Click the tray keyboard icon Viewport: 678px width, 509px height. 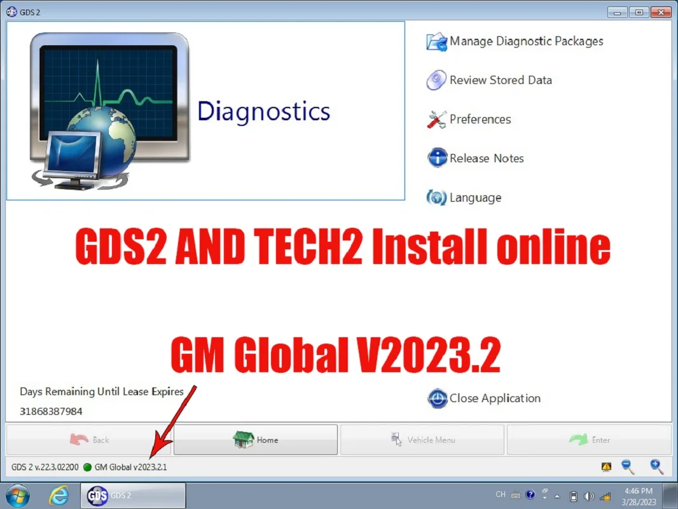(515, 496)
